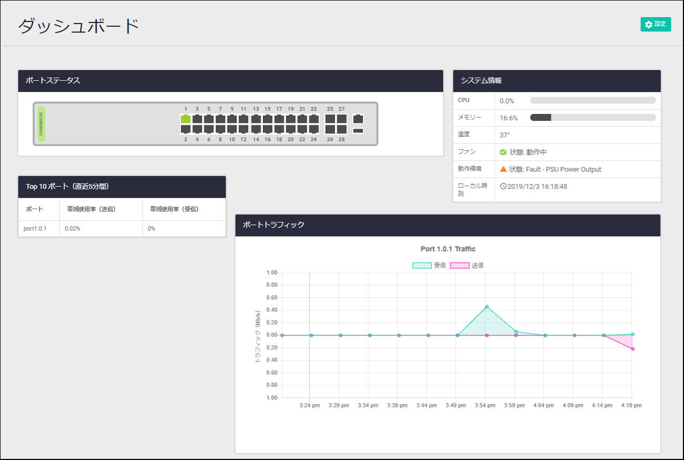Click the memory usage progress bar

point(592,118)
